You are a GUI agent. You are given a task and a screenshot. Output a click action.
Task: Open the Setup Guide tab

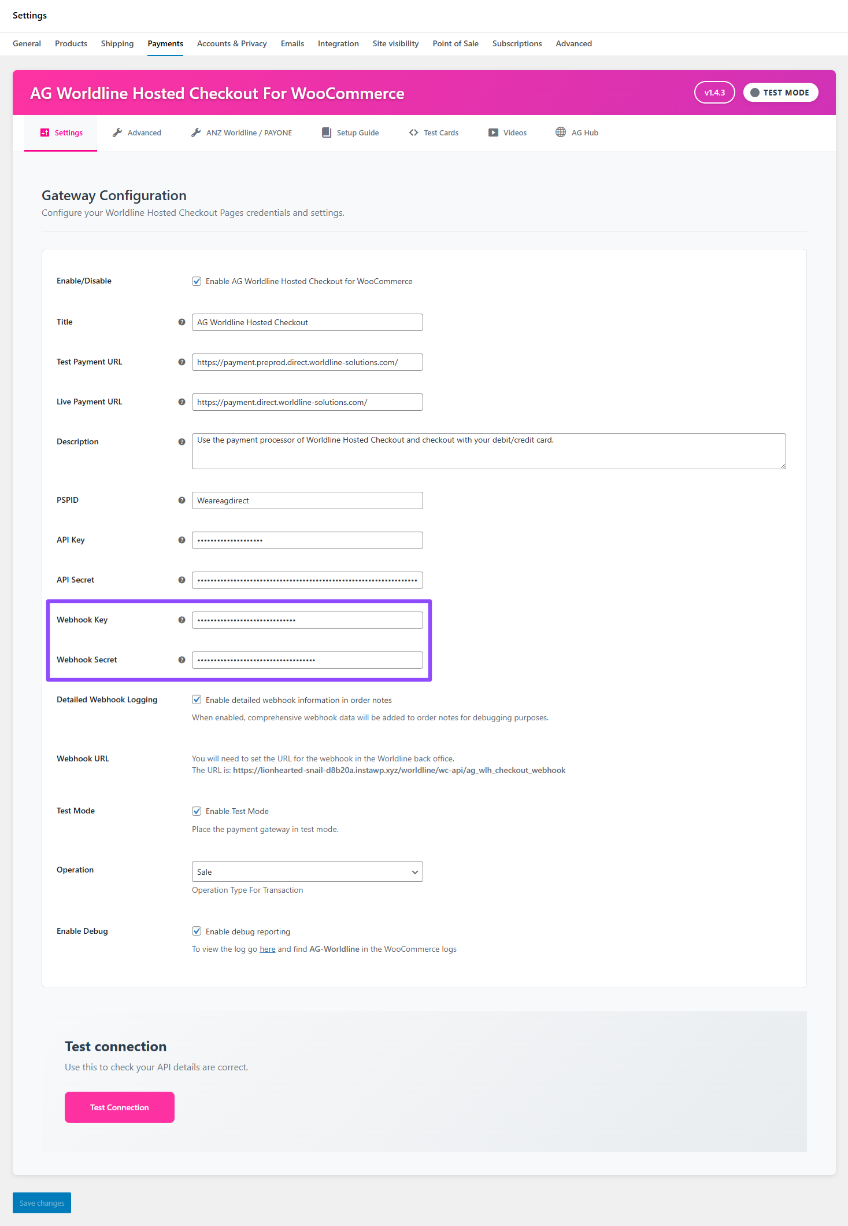350,133
